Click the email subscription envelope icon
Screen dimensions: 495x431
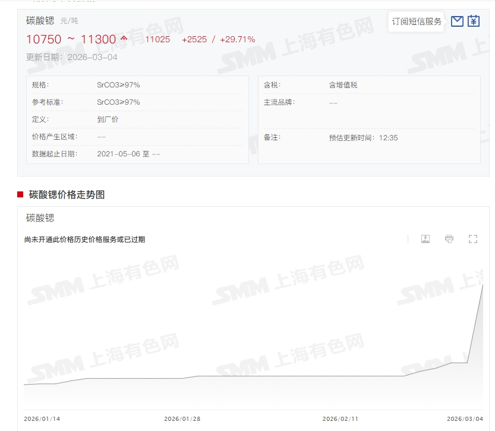457,21
